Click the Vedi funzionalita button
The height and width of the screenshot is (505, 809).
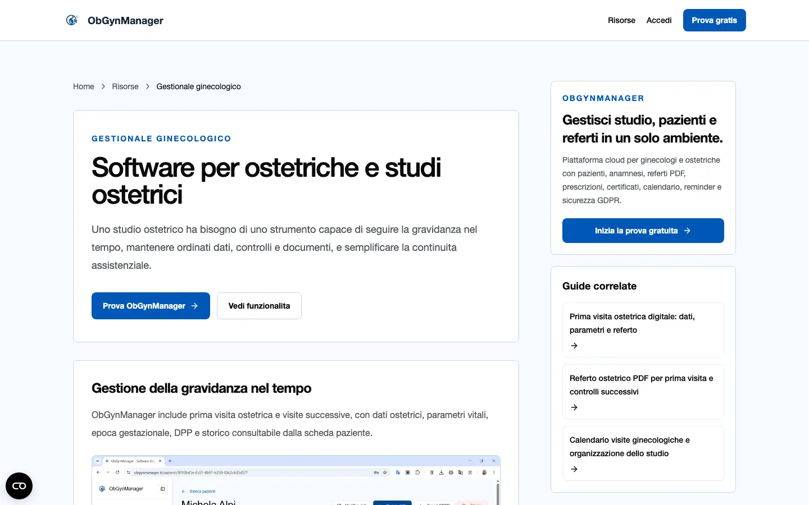[x=259, y=306]
